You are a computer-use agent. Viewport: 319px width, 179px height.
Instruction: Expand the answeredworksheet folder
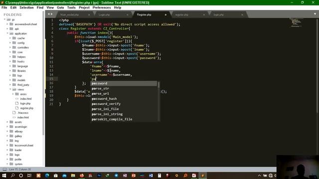[x=7, y=24]
